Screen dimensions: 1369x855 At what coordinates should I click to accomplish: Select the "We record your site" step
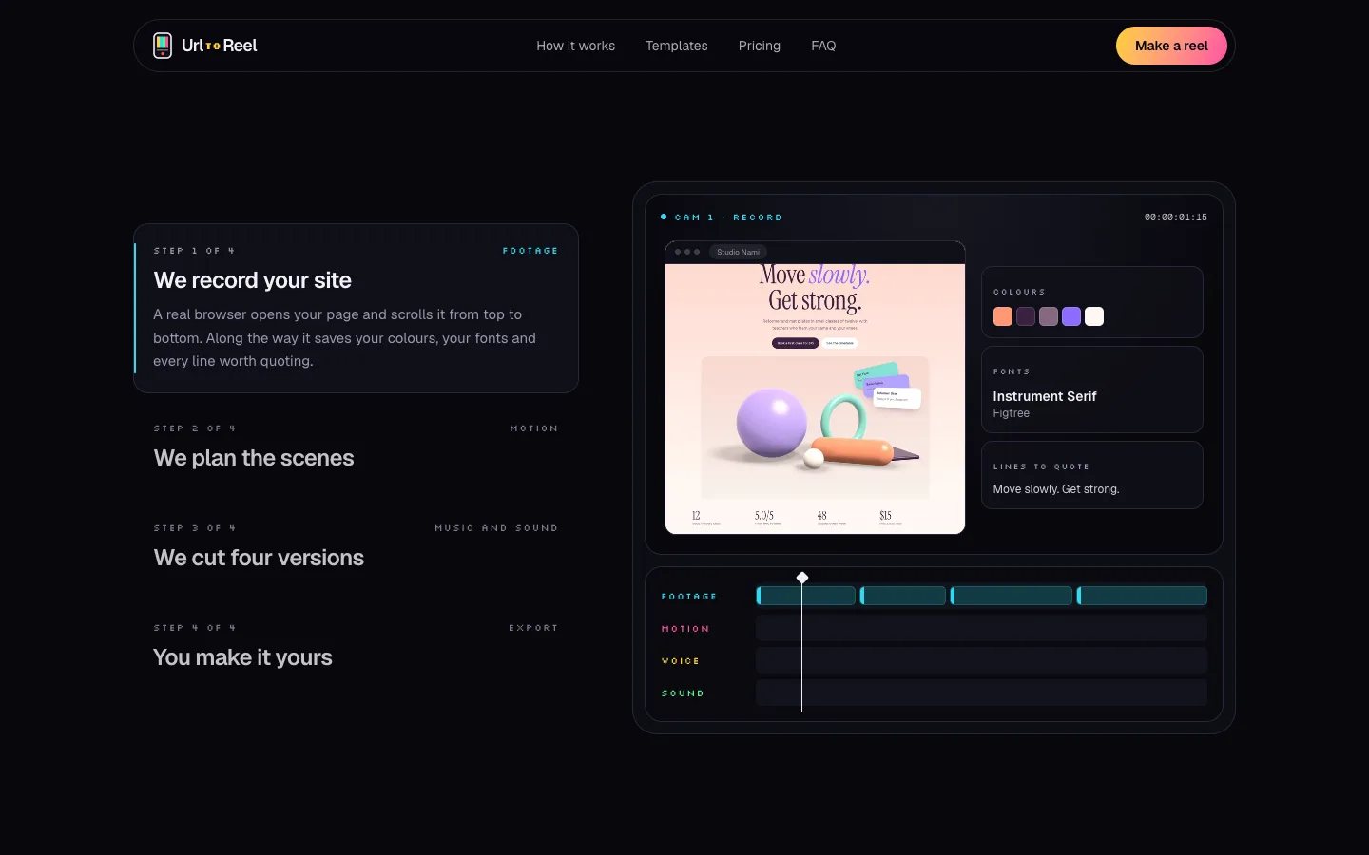pos(356,308)
